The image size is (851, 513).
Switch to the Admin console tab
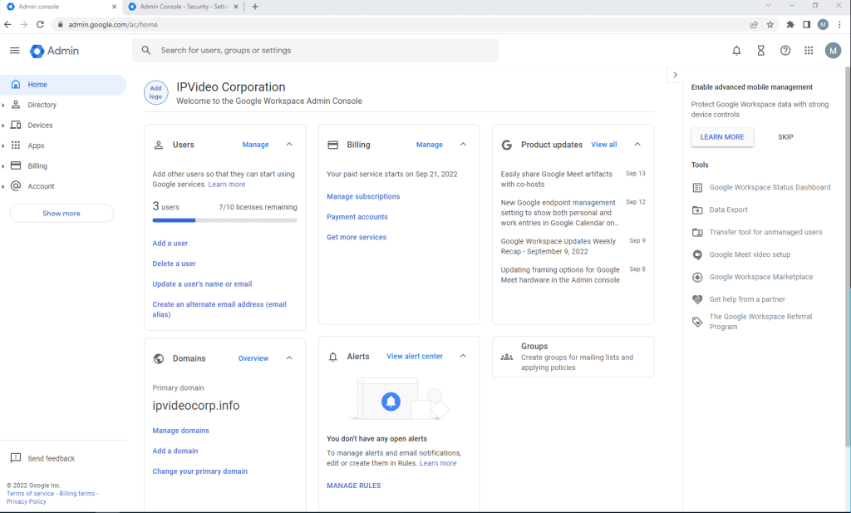pos(61,7)
